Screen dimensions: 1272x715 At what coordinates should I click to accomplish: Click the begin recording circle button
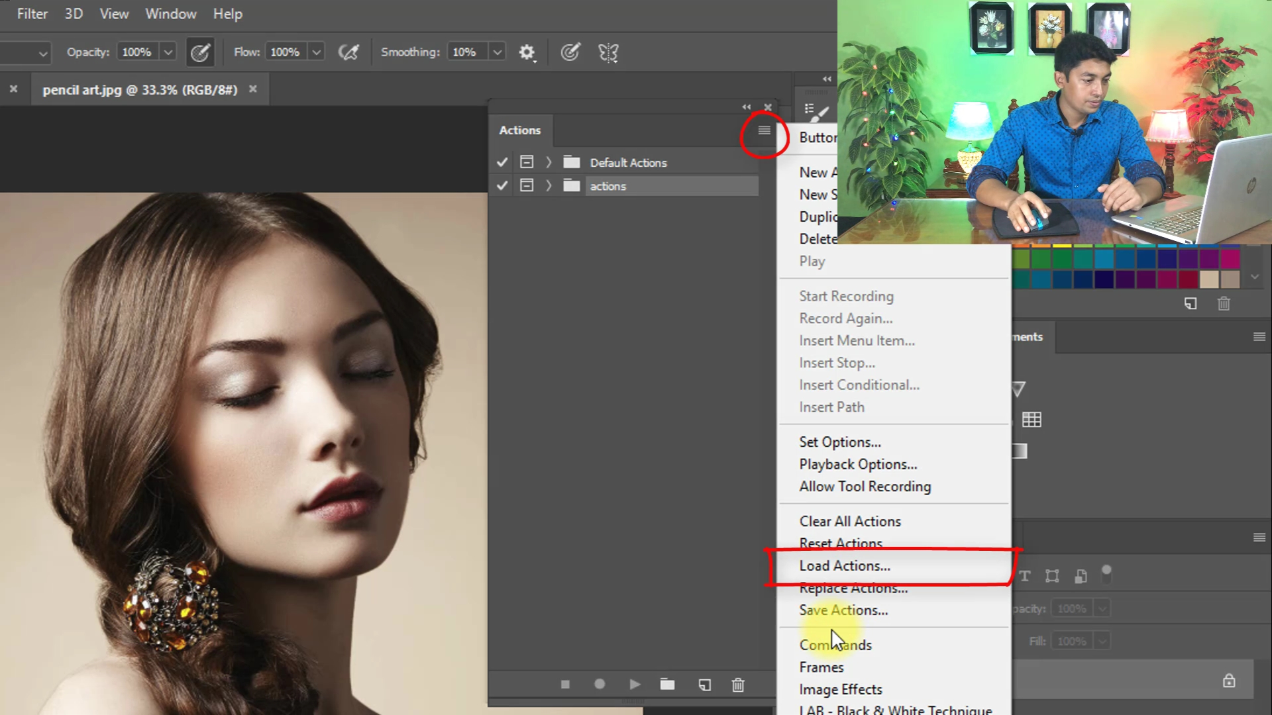pyautogui.click(x=600, y=685)
